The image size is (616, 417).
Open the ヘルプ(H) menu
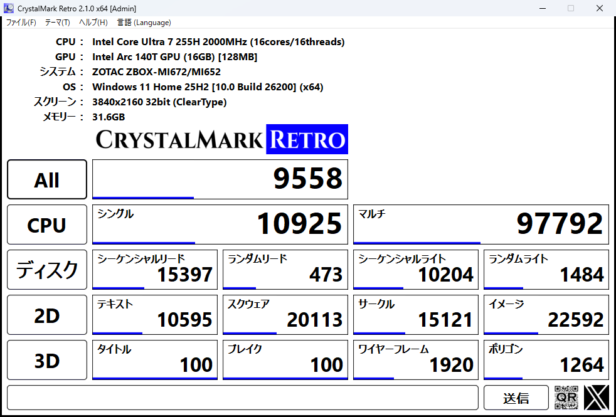[93, 23]
